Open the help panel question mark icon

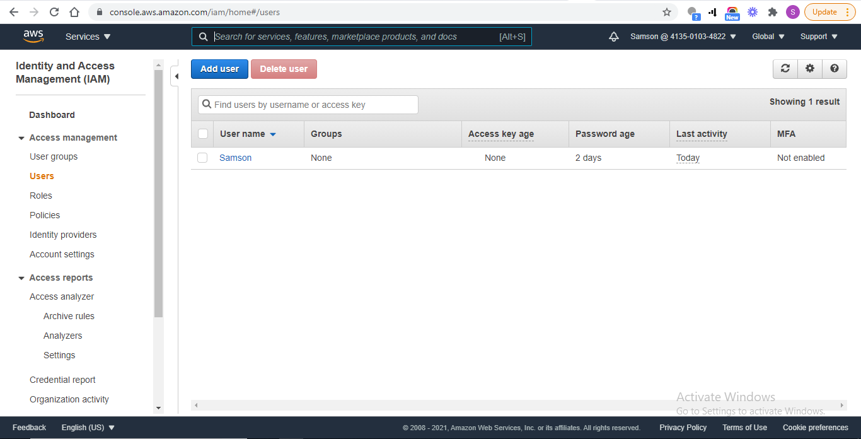[835, 69]
